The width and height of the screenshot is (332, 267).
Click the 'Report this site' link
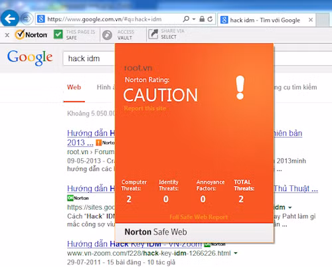145,108
